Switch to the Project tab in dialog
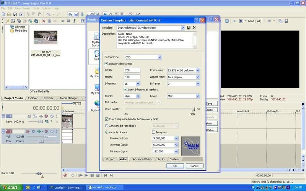The image size is (306, 191). pyautogui.click(x=110, y=159)
